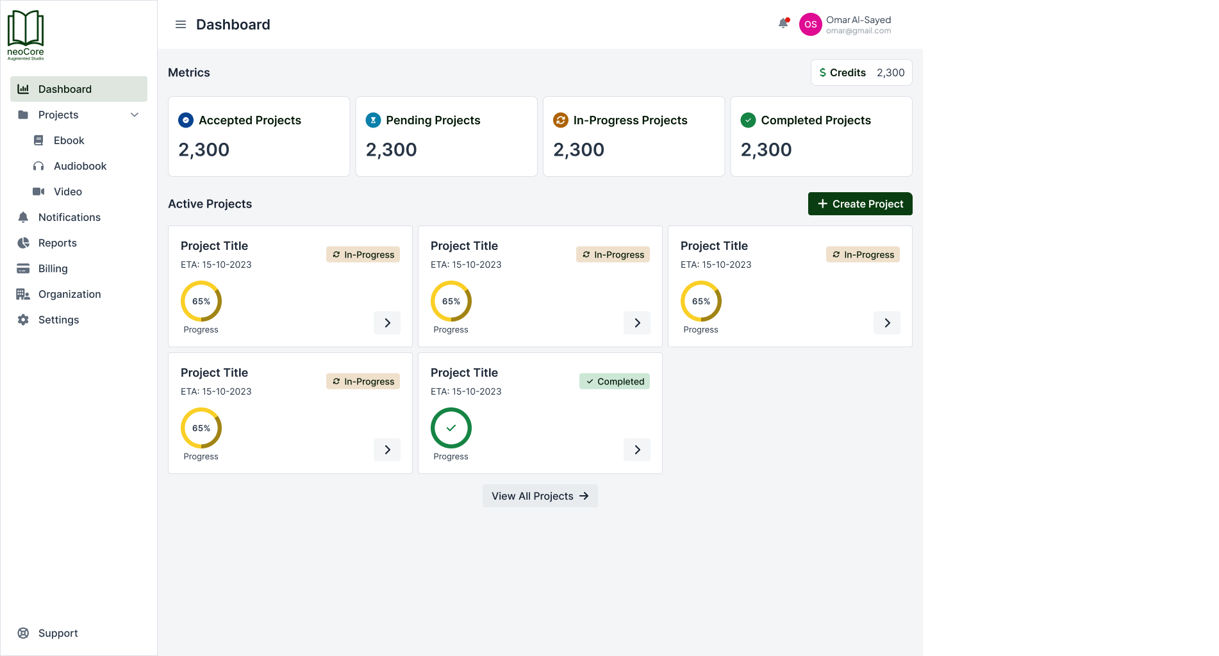The width and height of the screenshot is (1219, 656).
Task: Open the Completed project's arrow button
Action: [x=637, y=450]
